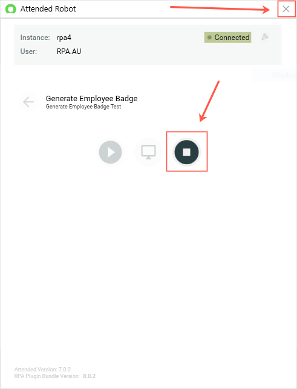Click the plug disconnect icon
The height and width of the screenshot is (389, 297).
[266, 37]
